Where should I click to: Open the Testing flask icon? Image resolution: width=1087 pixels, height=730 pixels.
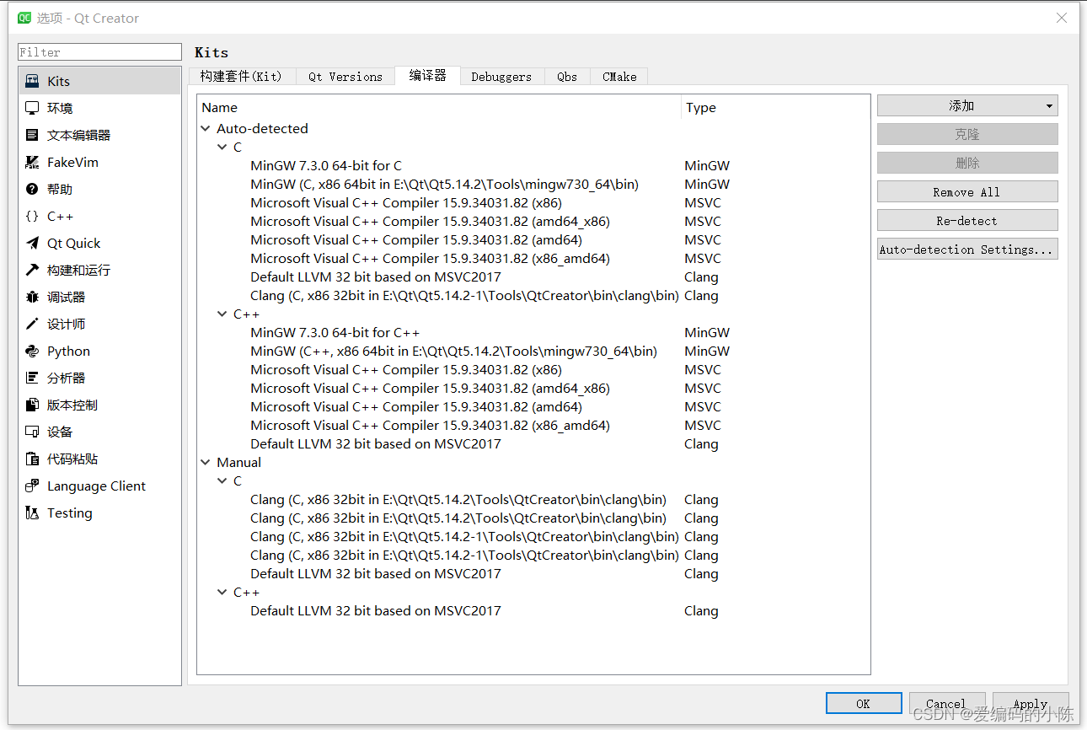tap(32, 513)
